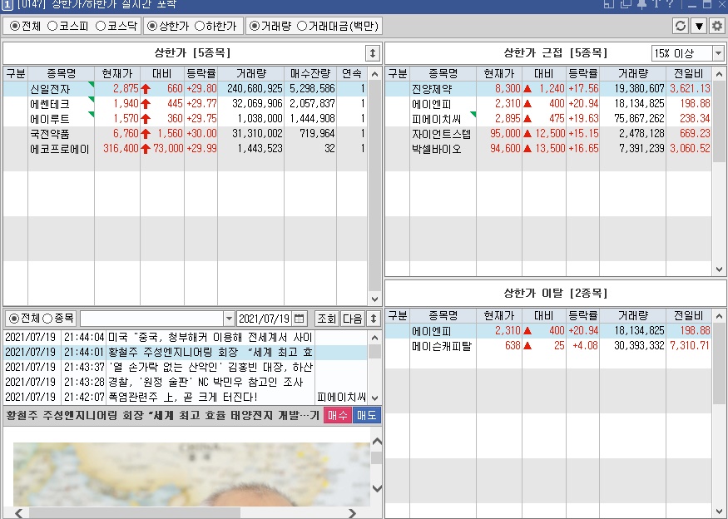Select the 국전약품 row
This screenshot has width=728, height=519.
coord(186,134)
